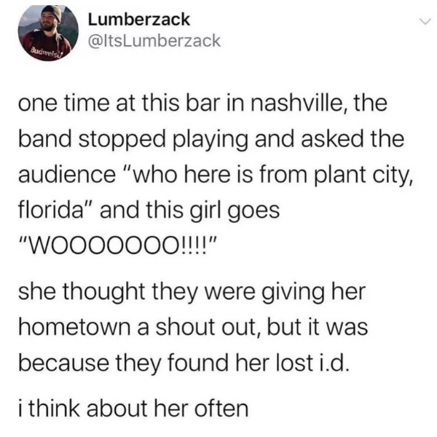This screenshot has height=437, width=437.
Task: Click the line 'she thought they were giving her'
Action: pyautogui.click(x=192, y=294)
